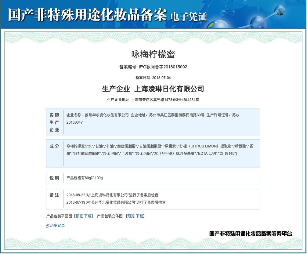
Task: Select filing number 沪G妆网备字2018015092
Action: coord(163,67)
